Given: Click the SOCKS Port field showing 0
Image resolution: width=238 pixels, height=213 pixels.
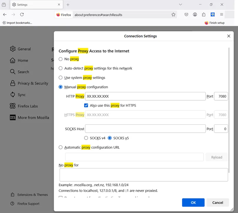Looking at the screenshot, I should point(221,129).
